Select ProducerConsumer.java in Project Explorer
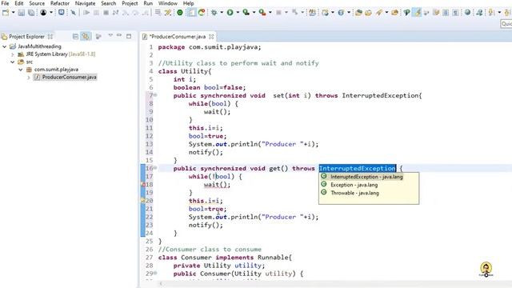512x288 pixels. coord(65,77)
